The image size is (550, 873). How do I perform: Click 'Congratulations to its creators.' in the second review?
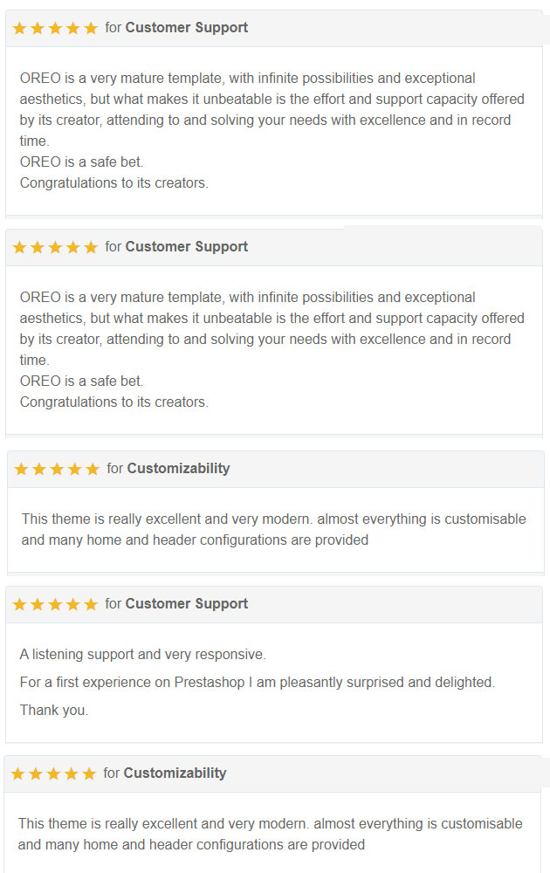pyautogui.click(x=113, y=402)
